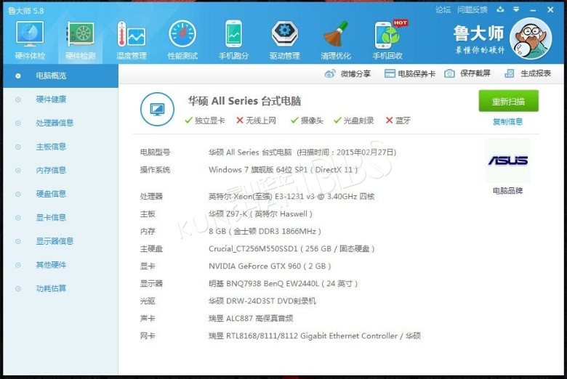Select 处理器信息 in the sidebar
This screenshot has height=379, width=567.
point(55,123)
